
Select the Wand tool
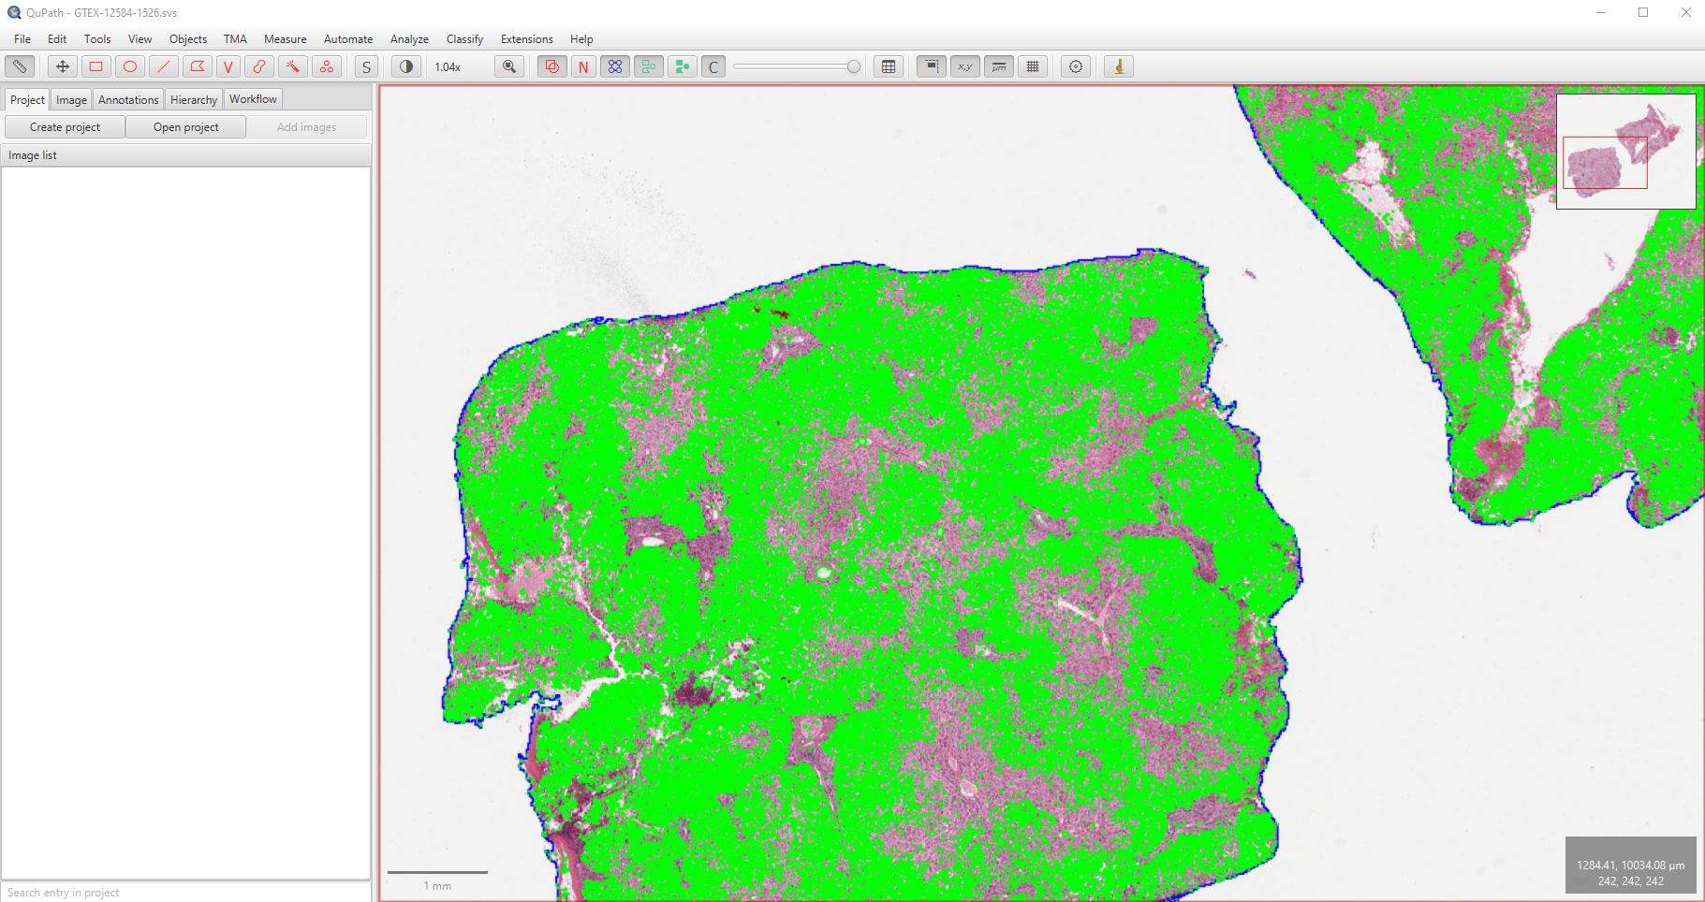(x=293, y=66)
